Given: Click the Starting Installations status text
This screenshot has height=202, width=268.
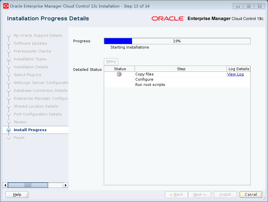Looking at the screenshot, I should pos(129,47).
